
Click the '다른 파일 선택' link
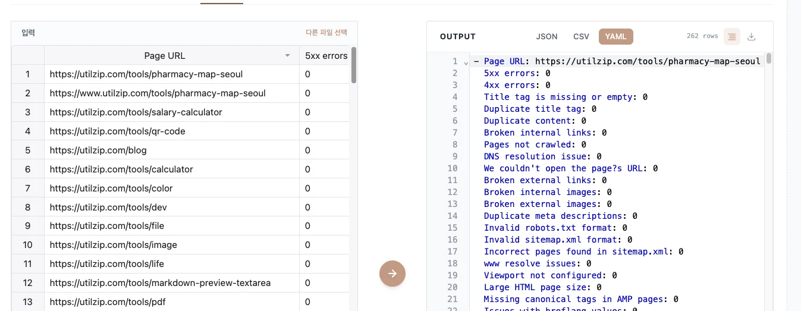(326, 33)
